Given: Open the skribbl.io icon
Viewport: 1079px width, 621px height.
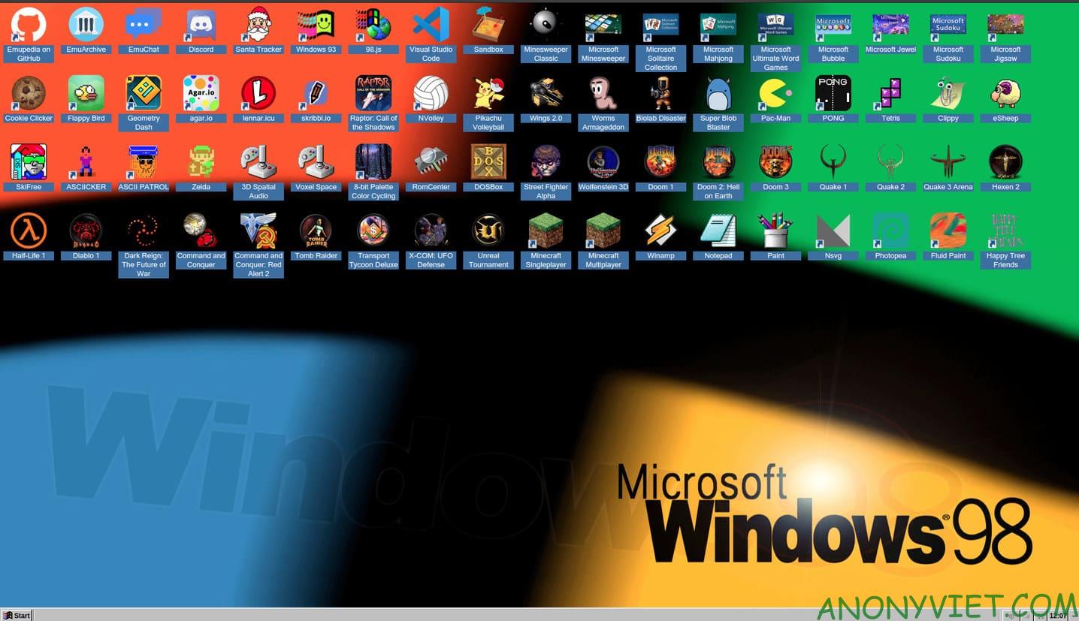Looking at the screenshot, I should [x=316, y=93].
